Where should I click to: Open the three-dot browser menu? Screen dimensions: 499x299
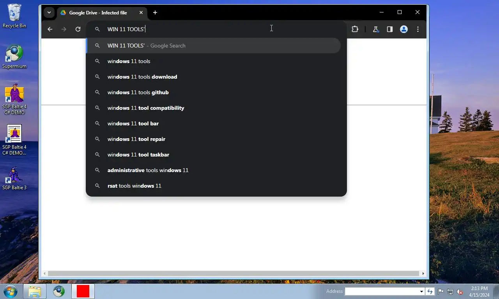tap(418, 29)
